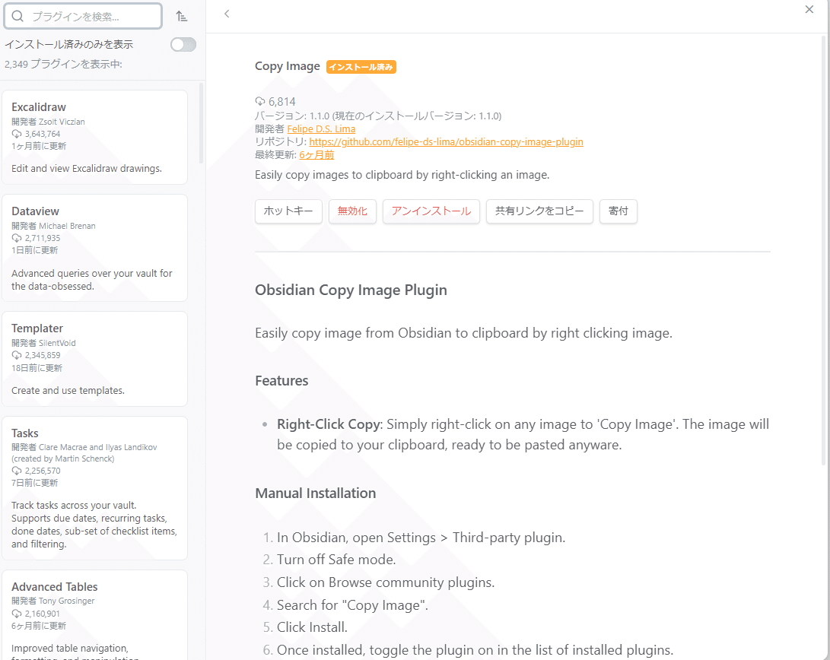Select the Tasks plugin card

click(x=95, y=488)
